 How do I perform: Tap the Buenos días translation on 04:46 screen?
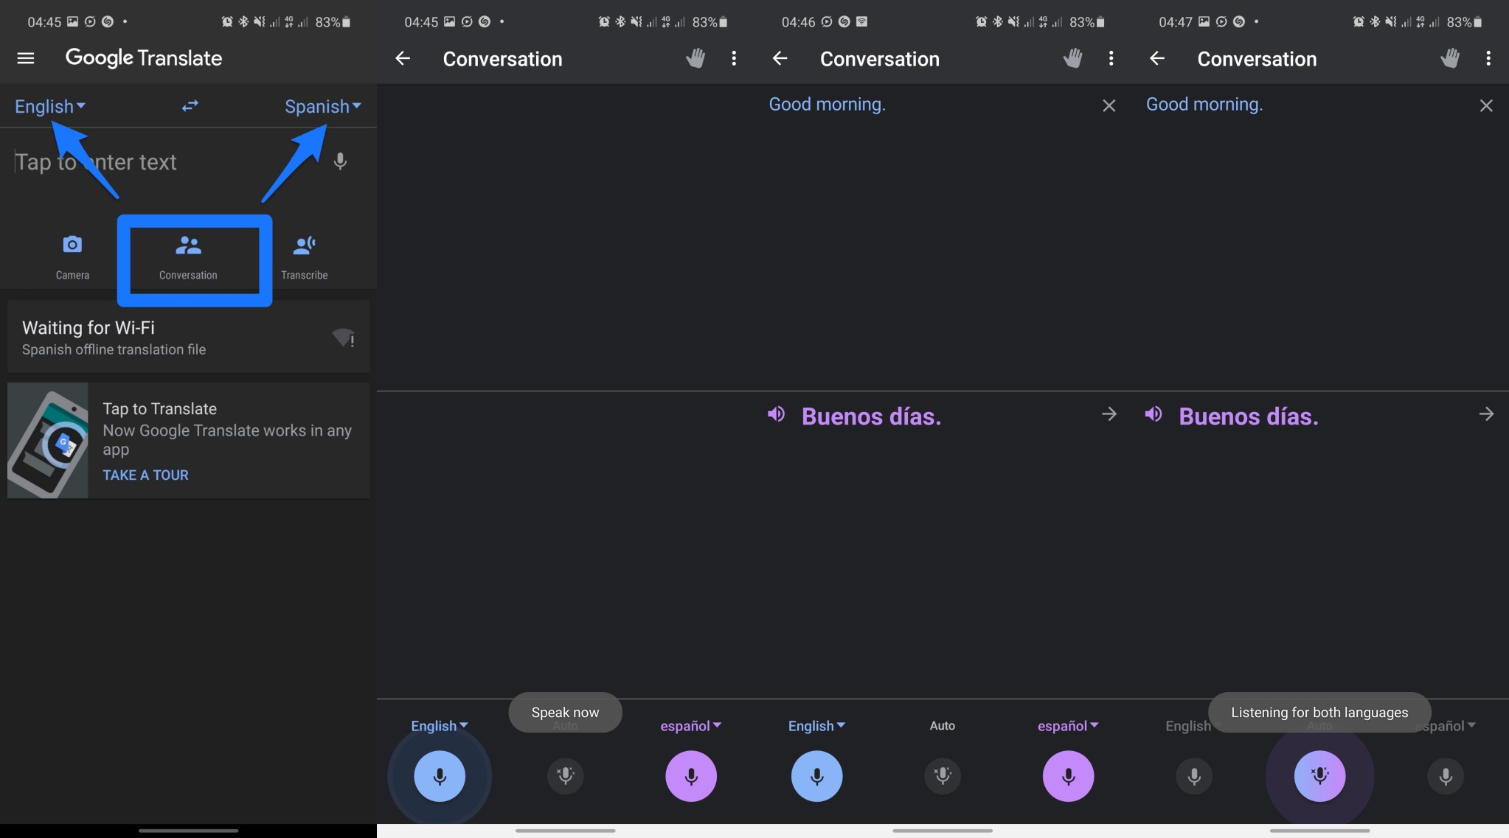point(872,416)
